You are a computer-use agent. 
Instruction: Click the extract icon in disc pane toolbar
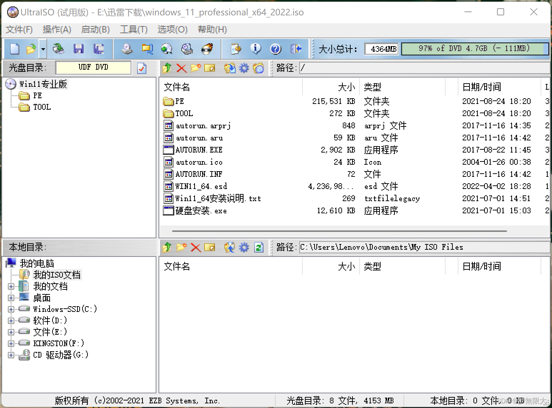point(230,68)
